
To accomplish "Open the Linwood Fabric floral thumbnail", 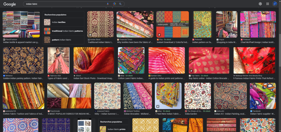I will pos(107,96).
